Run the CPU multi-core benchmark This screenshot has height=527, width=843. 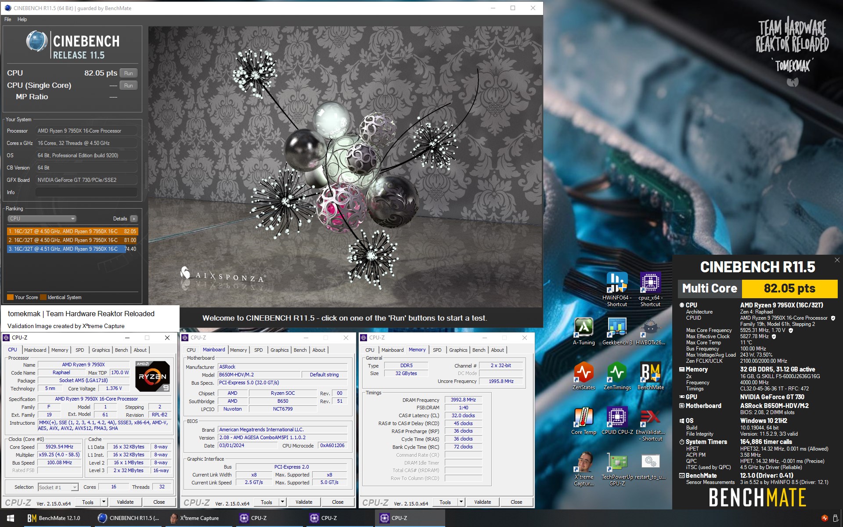coord(128,73)
